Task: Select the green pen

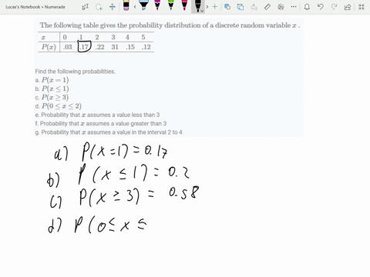Action: [x=171, y=5]
